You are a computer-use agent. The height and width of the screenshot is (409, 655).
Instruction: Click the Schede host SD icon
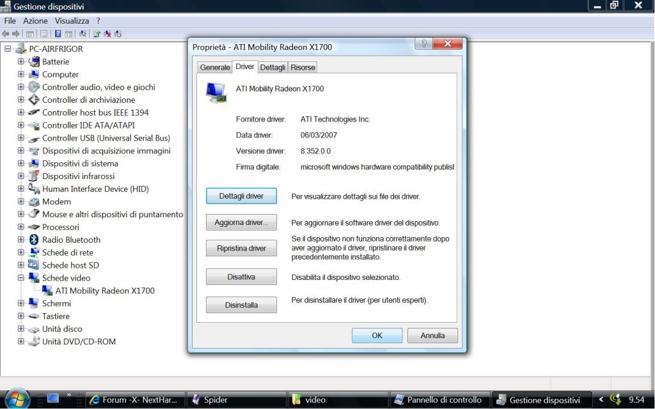(34, 265)
